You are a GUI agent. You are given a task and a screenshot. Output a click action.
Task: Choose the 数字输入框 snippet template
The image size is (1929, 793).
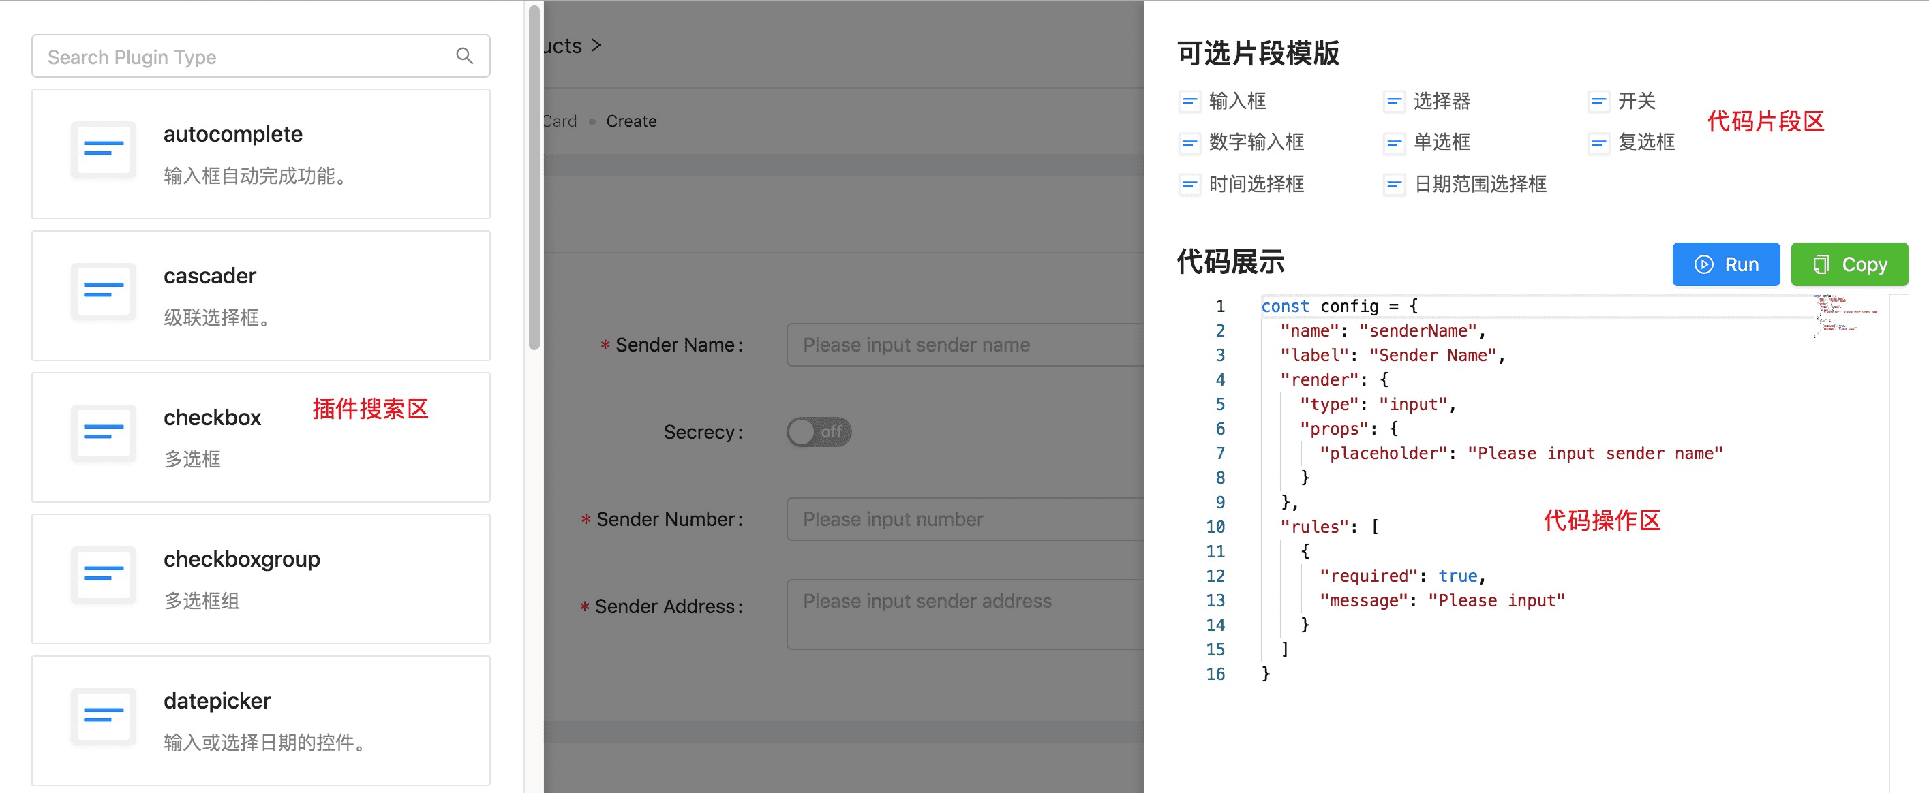(1256, 142)
